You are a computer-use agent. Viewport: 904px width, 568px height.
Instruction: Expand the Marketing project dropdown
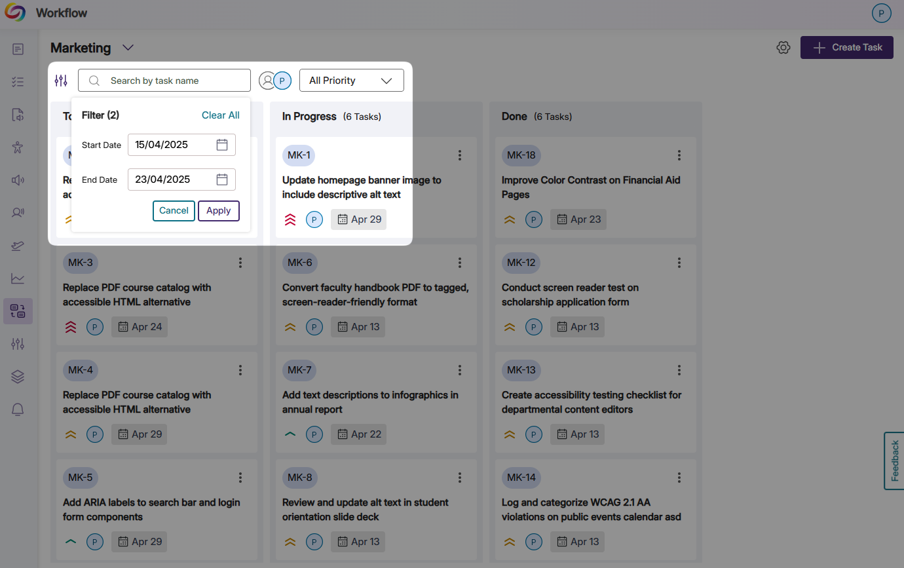pyautogui.click(x=128, y=48)
